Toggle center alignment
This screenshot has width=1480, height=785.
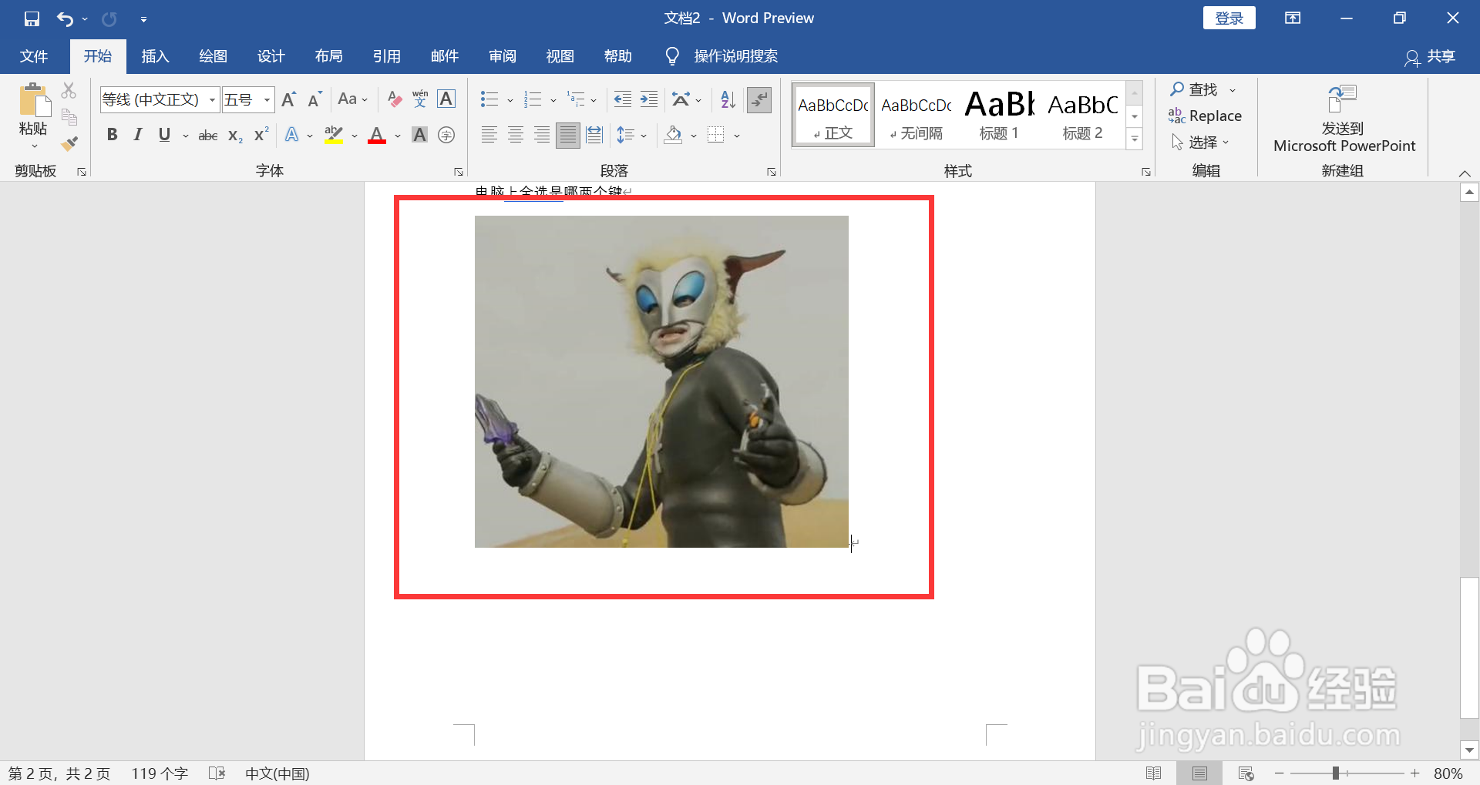point(515,136)
